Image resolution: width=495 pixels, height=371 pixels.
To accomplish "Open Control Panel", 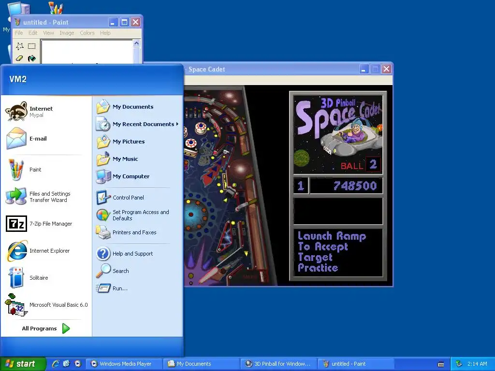I will click(138, 198).
